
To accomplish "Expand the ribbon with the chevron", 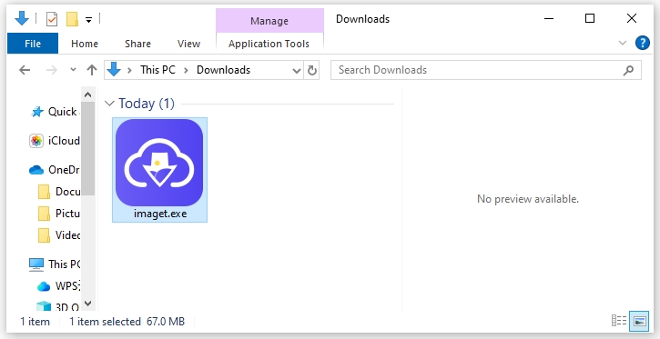I will pos(623,43).
